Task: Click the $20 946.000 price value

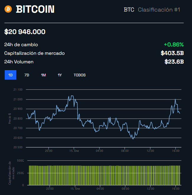Action: (25, 32)
